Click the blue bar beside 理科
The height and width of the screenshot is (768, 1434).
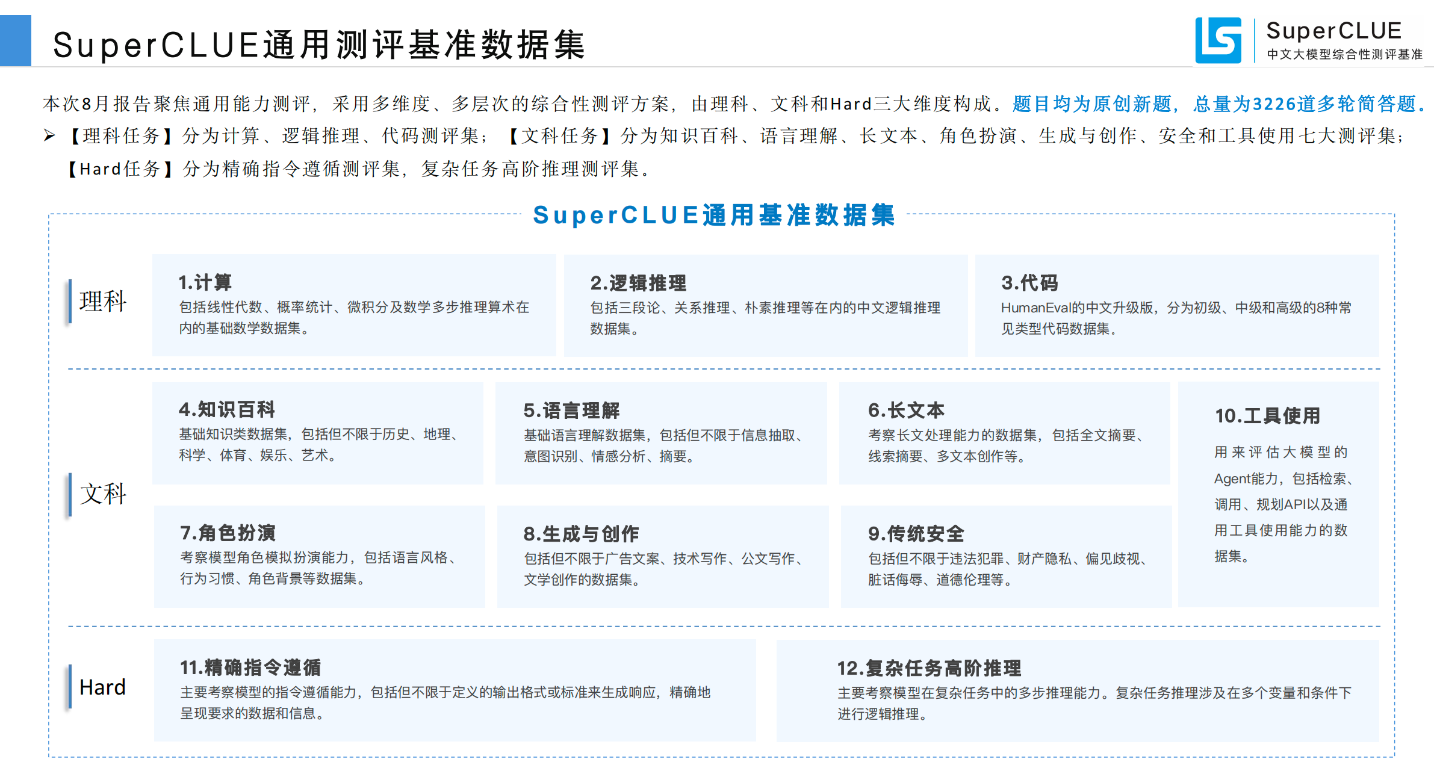[x=70, y=301]
